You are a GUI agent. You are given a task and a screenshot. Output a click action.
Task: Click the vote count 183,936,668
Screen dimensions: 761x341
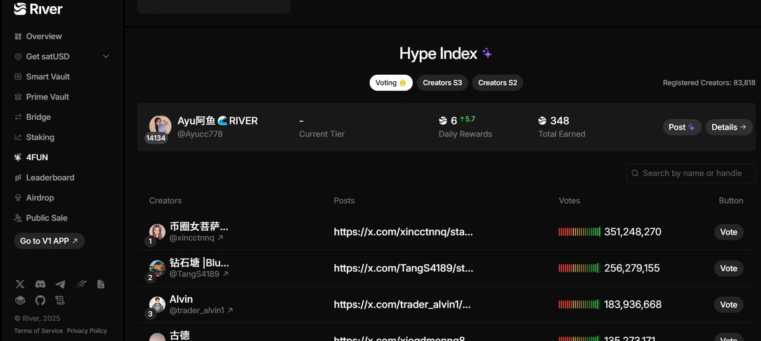[633, 305]
